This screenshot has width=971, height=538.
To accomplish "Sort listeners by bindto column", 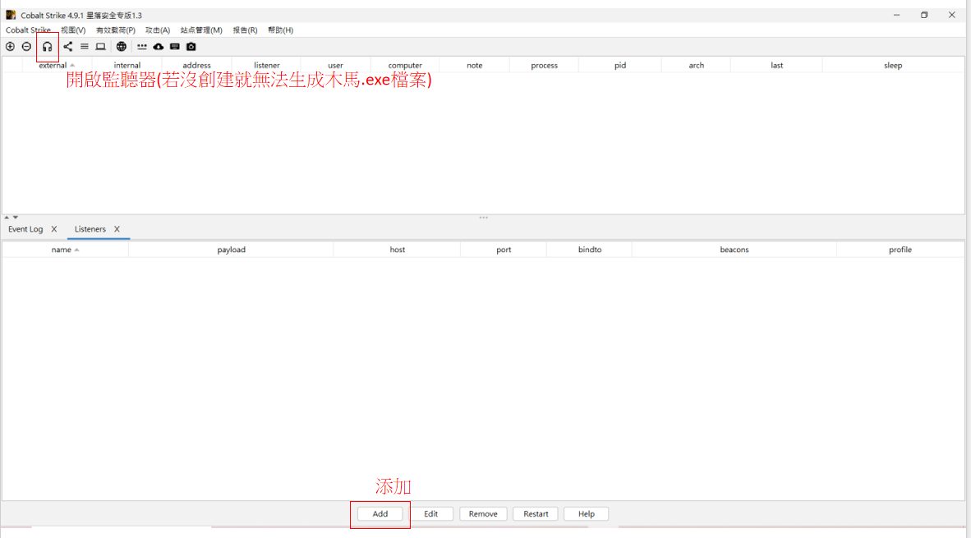I will click(x=590, y=250).
